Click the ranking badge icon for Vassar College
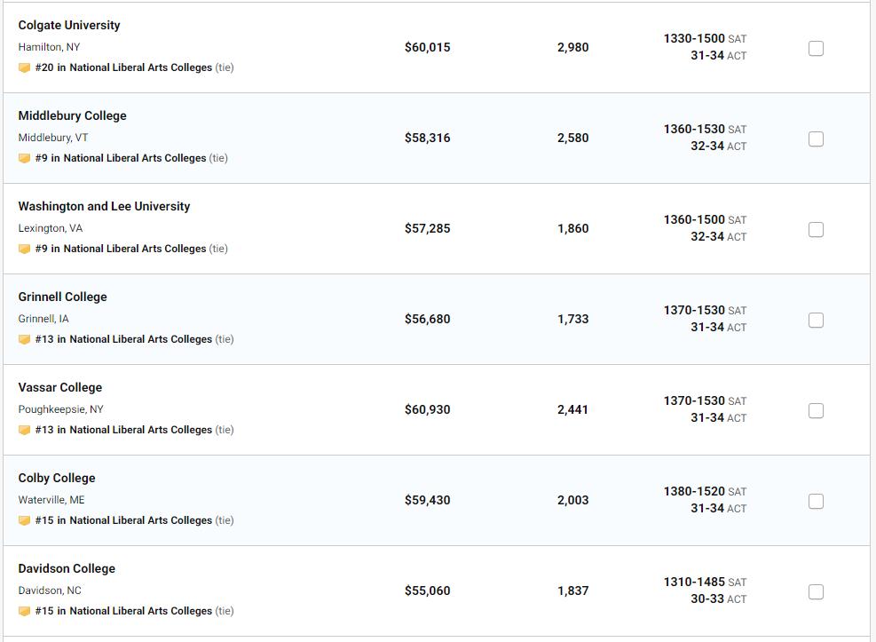Screen dimensions: 876x642 click(24, 431)
